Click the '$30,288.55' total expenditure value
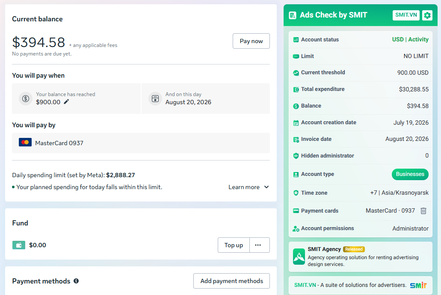441x295 pixels. (414, 89)
